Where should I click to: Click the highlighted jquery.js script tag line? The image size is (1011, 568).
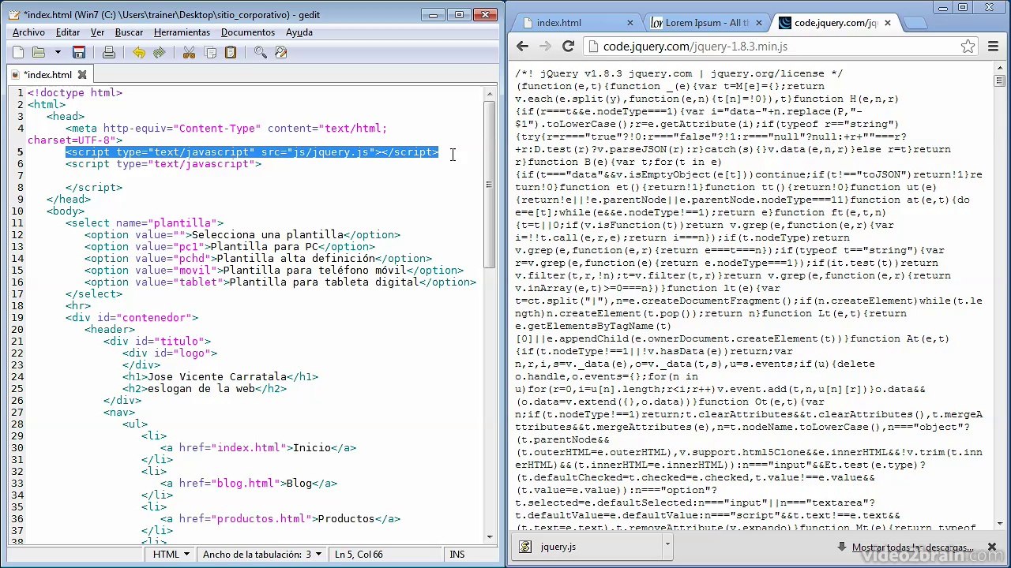252,151
